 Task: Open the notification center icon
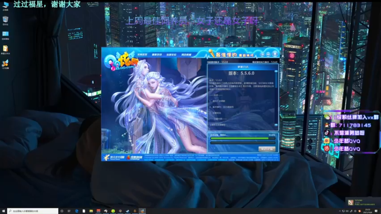(376, 211)
